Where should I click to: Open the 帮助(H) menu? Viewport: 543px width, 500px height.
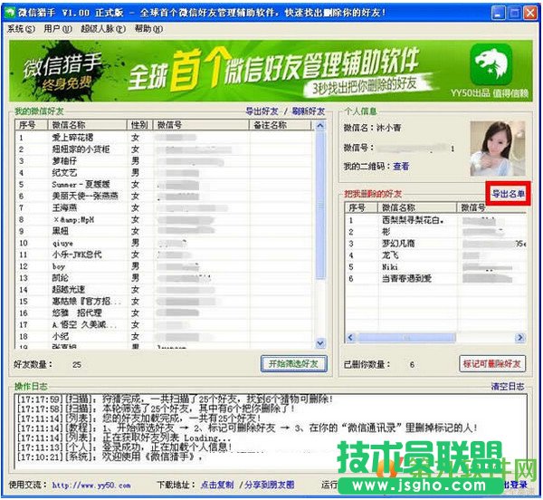click(148, 29)
